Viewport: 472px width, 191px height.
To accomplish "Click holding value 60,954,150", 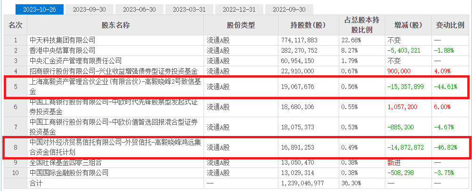I will pyautogui.click(x=297, y=61).
